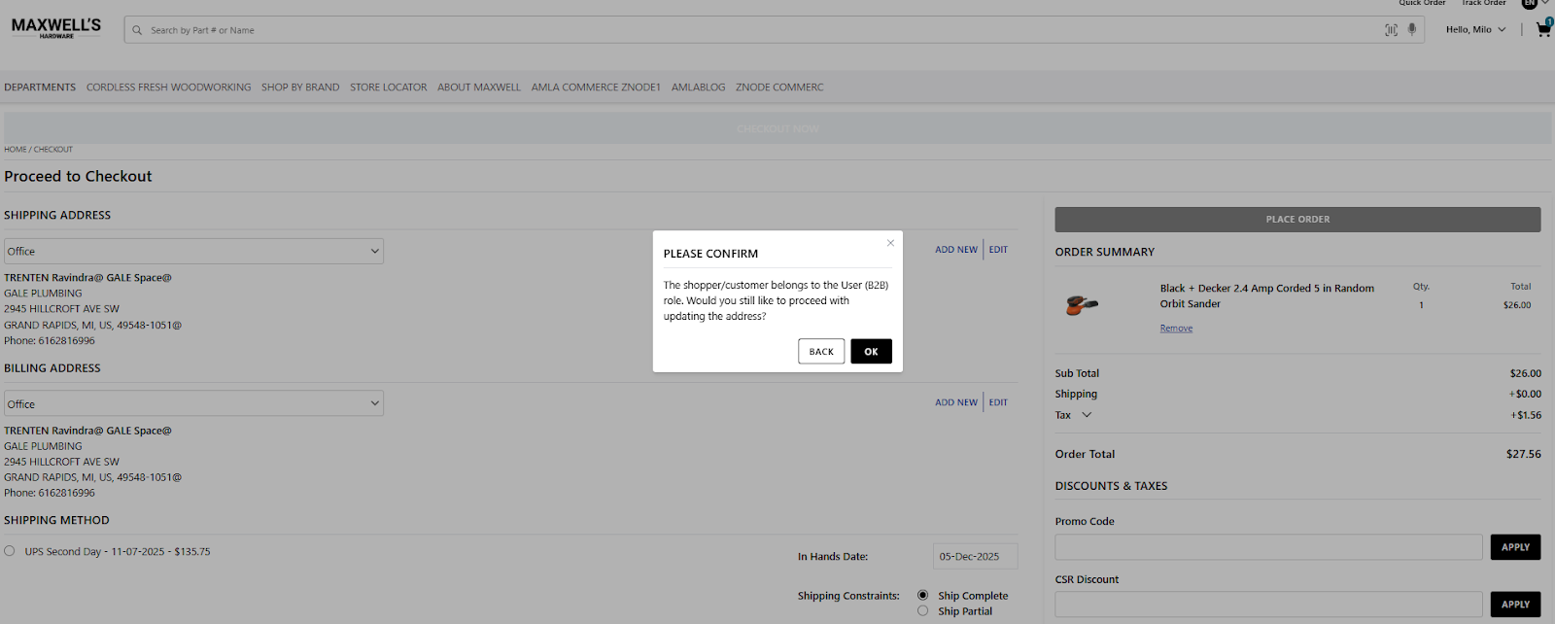Click the Maxwell's Hardware logo
The width and height of the screenshot is (1555, 624).
pos(56,28)
